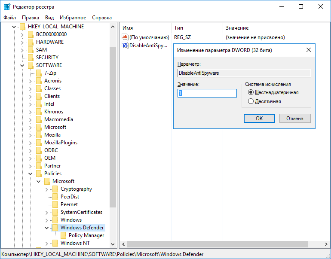331x259 pixels.
Task: Collapse the Windows Defender tree node
Action: point(46,228)
